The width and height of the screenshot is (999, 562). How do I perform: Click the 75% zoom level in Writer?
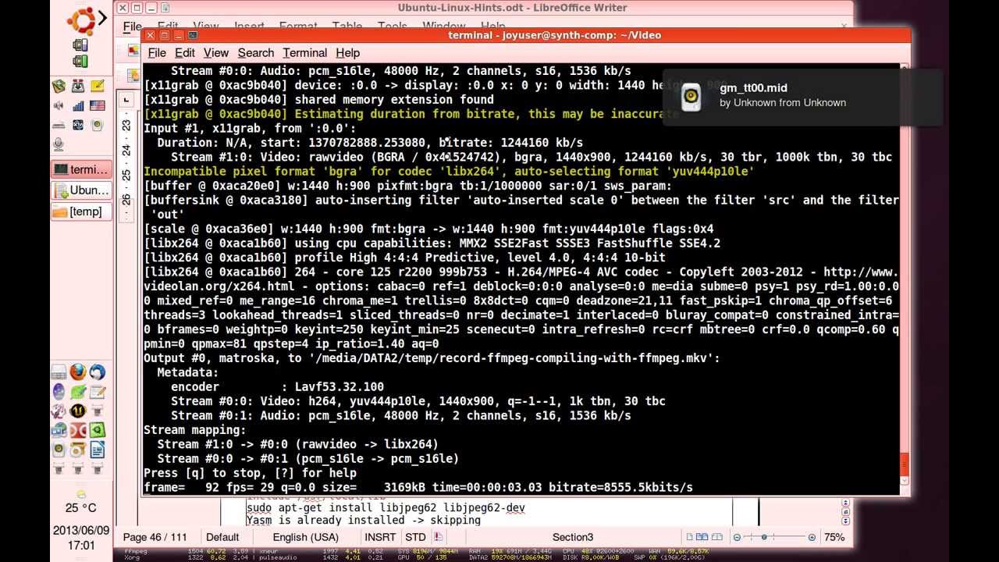[834, 537]
